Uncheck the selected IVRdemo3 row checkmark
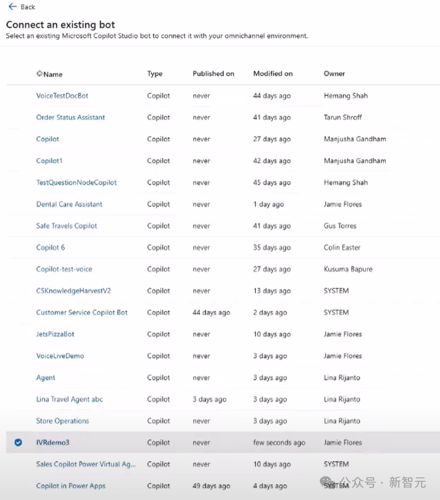440x500 pixels. click(x=18, y=443)
